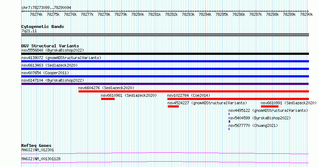Screen dimensions: 319x167
Task: Click the 78288k ruler tick label
Action: click(x=272, y=14)
